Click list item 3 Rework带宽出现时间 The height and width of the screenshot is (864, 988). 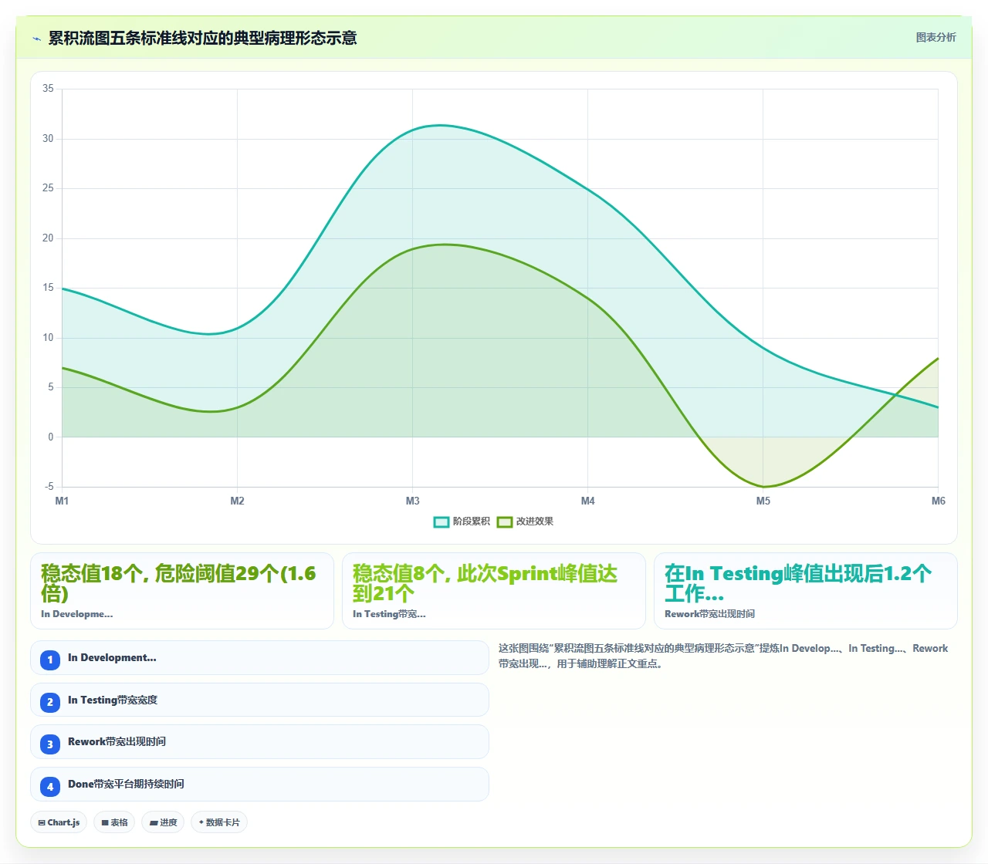pos(259,742)
